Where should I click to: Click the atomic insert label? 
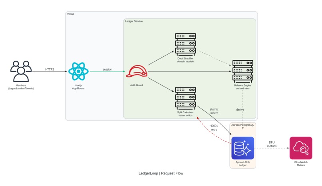(x=214, y=111)
